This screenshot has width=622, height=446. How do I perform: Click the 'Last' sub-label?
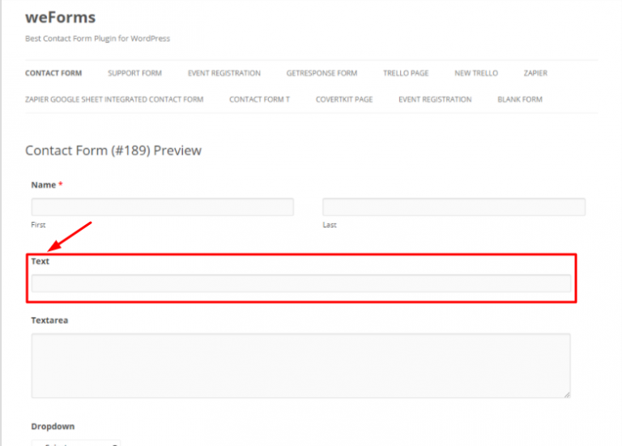coord(330,225)
